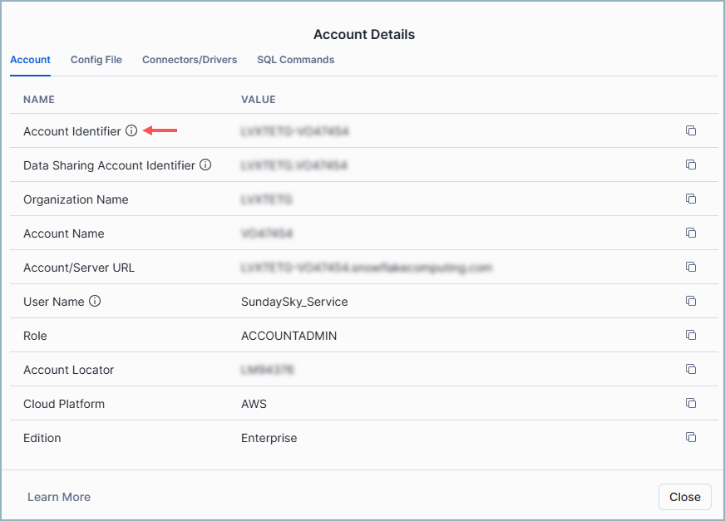Copy the User Name SundaySky_Service value
Screen dimensions: 725x521
pos(691,301)
